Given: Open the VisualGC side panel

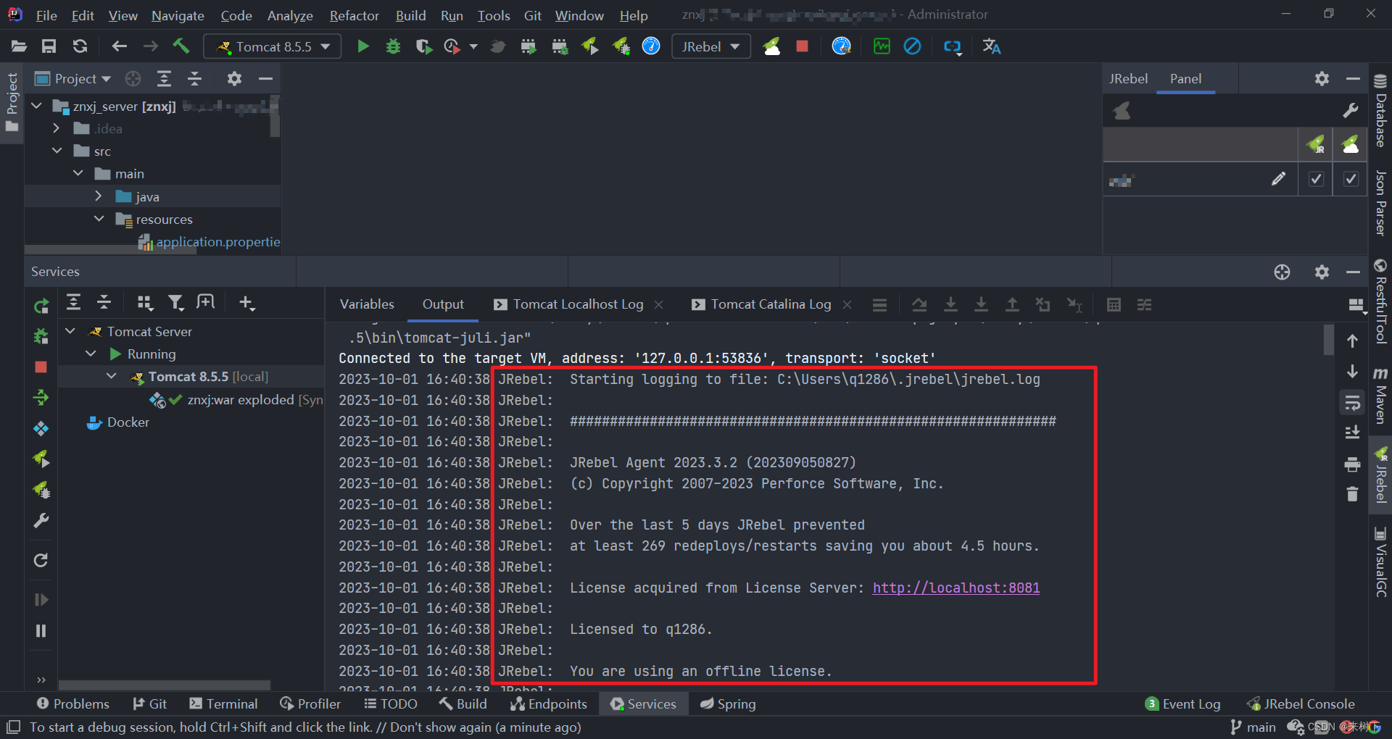Looking at the screenshot, I should 1380,563.
